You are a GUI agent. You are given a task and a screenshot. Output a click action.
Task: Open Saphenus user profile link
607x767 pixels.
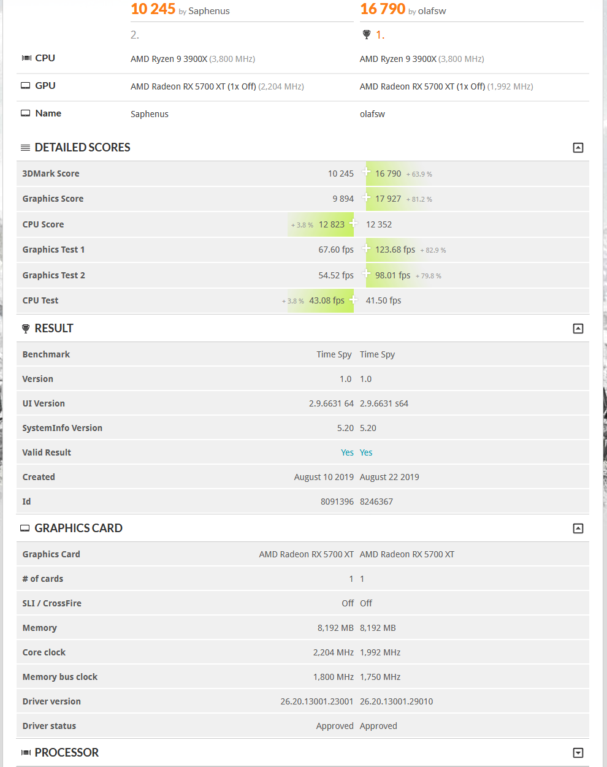(x=208, y=11)
